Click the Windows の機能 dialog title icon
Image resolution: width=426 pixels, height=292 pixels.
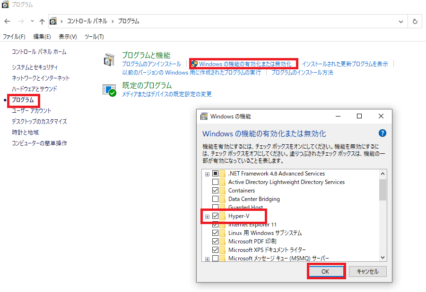point(204,117)
